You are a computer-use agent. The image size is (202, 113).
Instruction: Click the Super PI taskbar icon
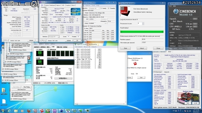(x=68, y=111)
